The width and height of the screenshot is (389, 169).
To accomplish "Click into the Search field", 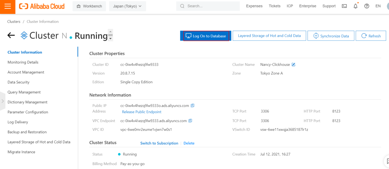I will (x=208, y=6).
